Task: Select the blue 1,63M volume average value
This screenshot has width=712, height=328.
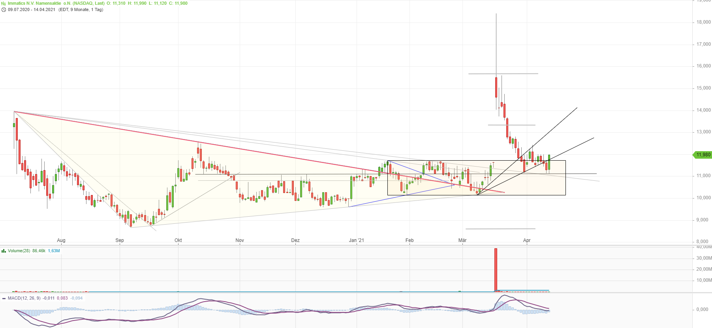Action: coord(54,251)
